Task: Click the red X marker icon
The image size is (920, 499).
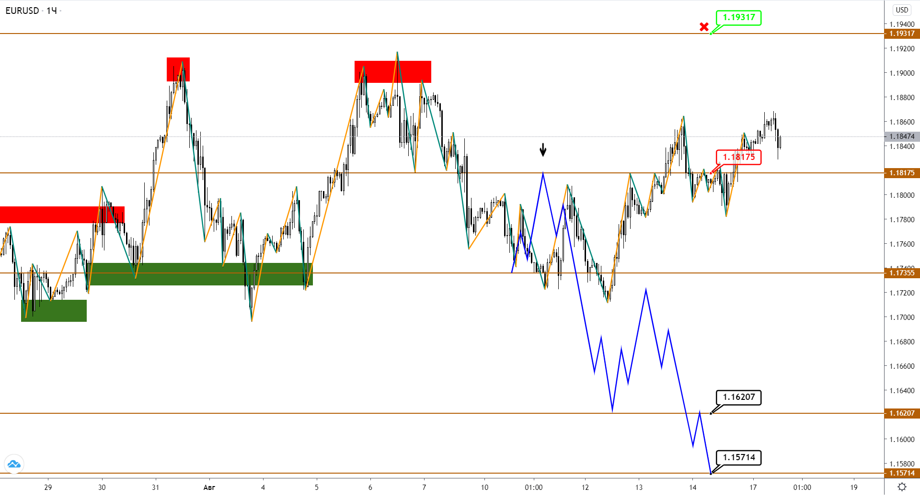Action: coord(704,27)
